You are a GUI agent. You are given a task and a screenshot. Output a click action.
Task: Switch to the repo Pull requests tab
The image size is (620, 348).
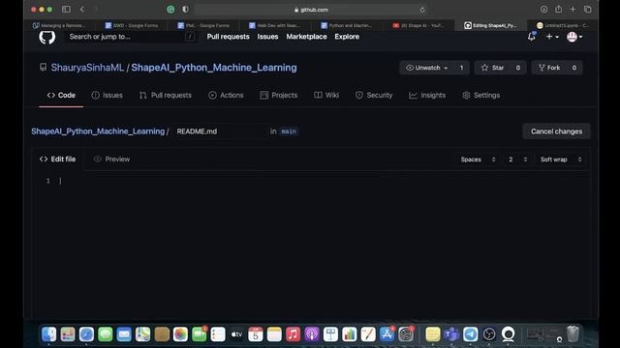pyautogui.click(x=166, y=95)
